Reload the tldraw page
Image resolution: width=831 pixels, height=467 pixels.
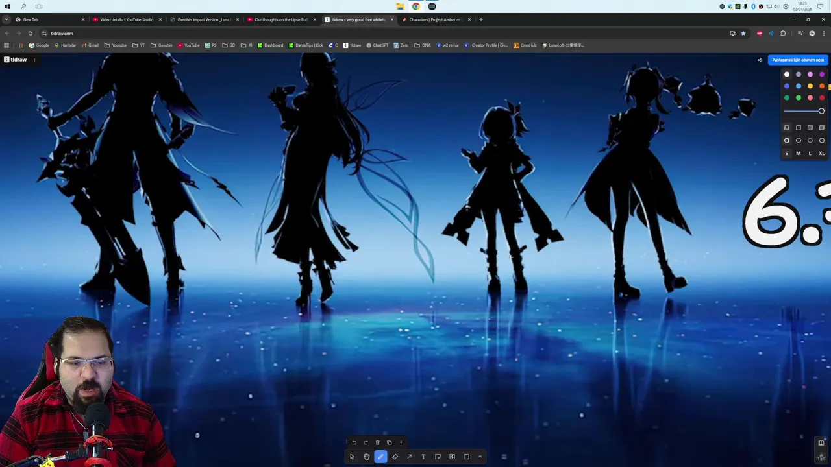point(30,33)
